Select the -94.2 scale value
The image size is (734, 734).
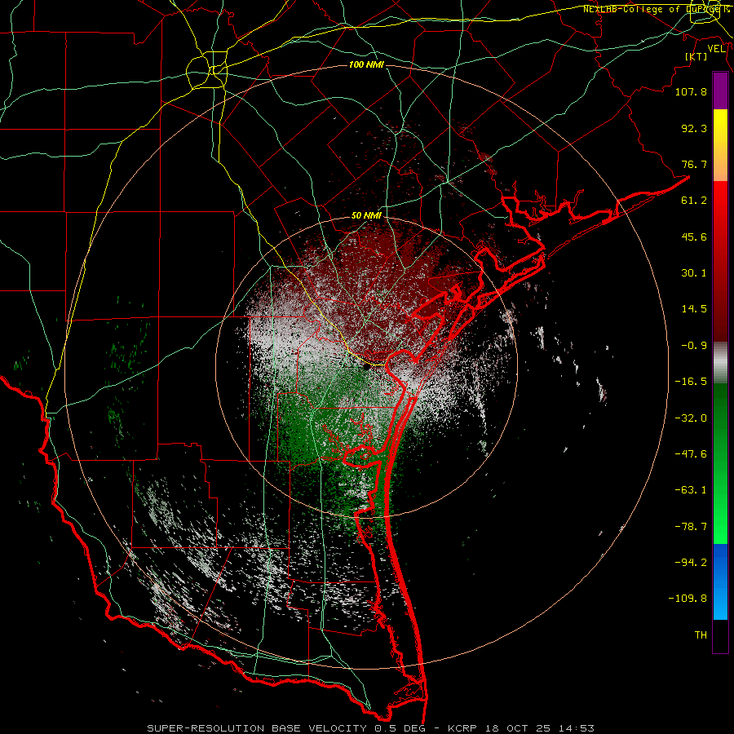pos(691,563)
